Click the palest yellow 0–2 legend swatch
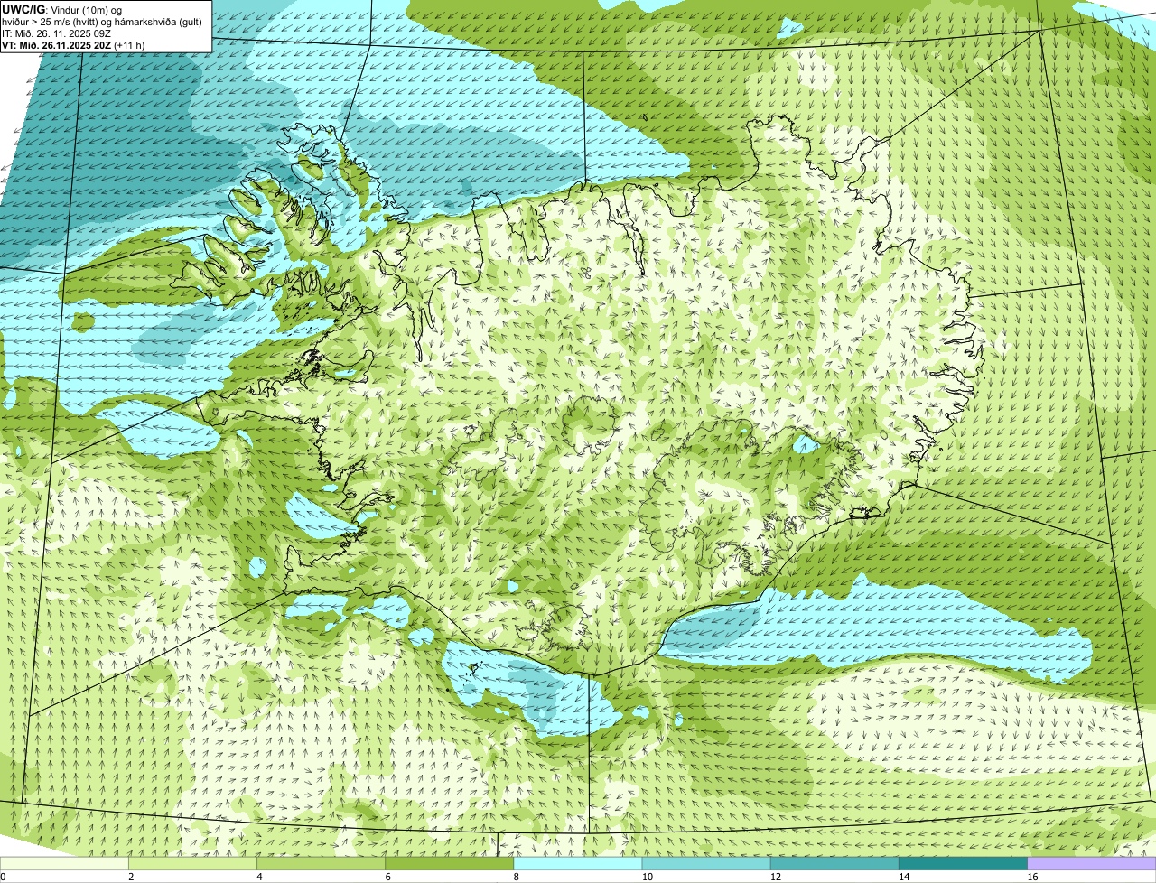Screen dimensions: 1156x883 tap(64, 863)
